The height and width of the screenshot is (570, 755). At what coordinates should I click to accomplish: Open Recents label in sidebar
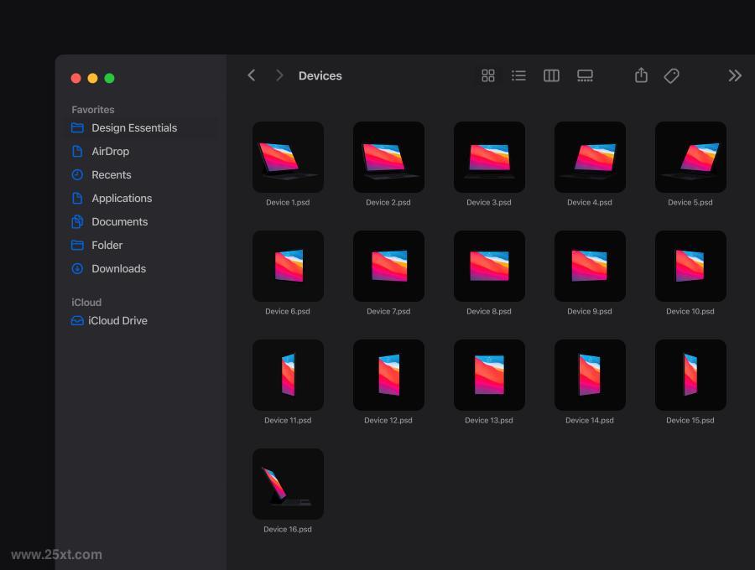point(112,174)
